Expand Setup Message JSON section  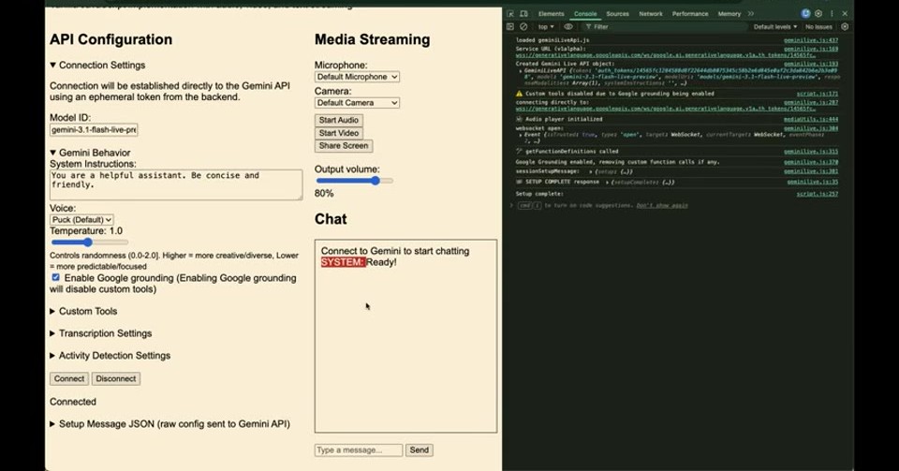[x=169, y=424]
